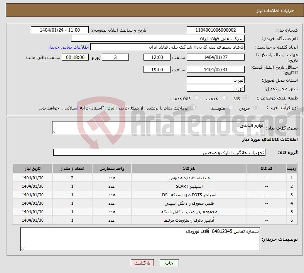Click the announcement date field 1404/01/24 - 11:00
The width and height of the screenshot is (304, 273).
coord(60,30)
